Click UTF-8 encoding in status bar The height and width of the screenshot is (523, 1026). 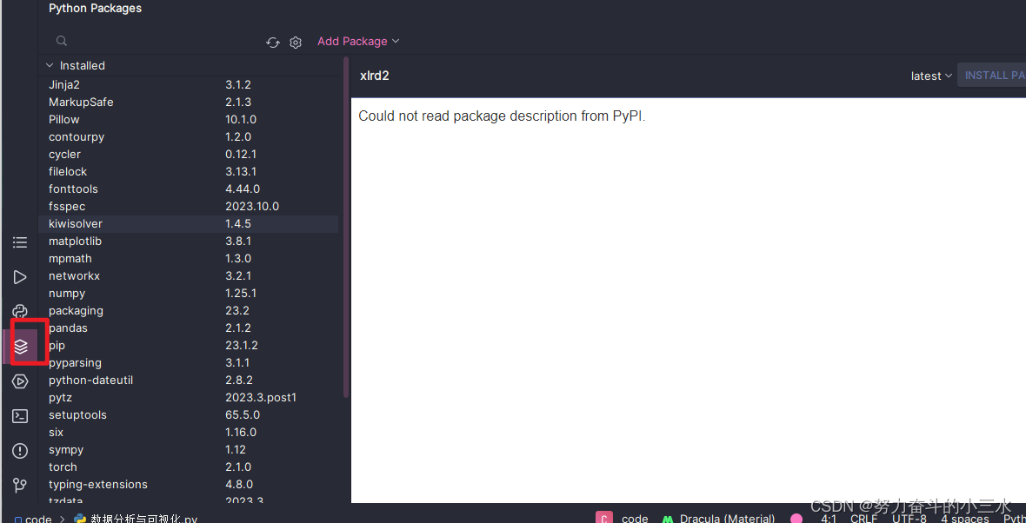909,517
